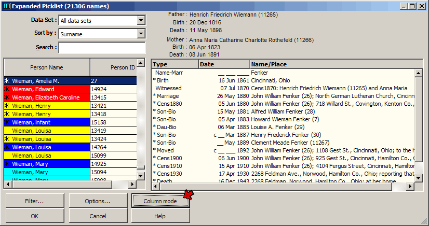Click the Search input field

102,48
